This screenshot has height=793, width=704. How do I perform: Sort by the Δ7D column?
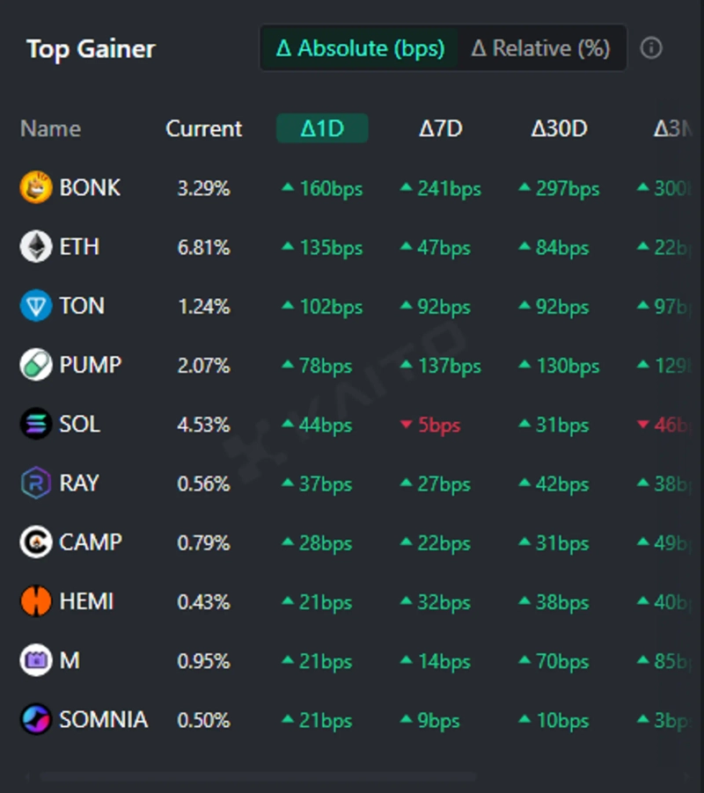[x=440, y=129]
